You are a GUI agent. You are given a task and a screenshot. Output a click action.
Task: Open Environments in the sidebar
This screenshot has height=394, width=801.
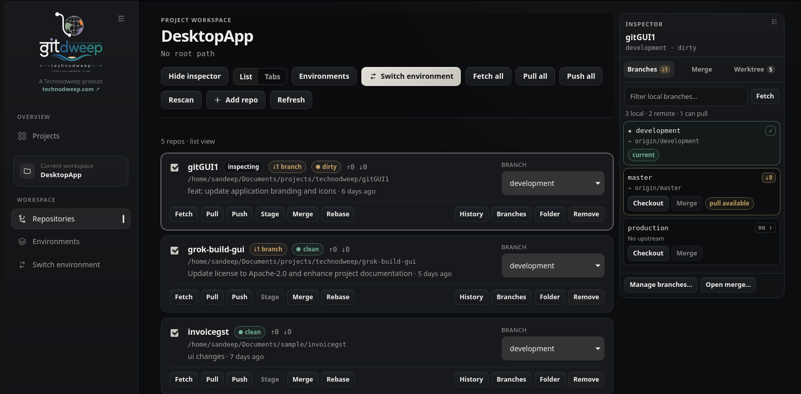coord(71,242)
